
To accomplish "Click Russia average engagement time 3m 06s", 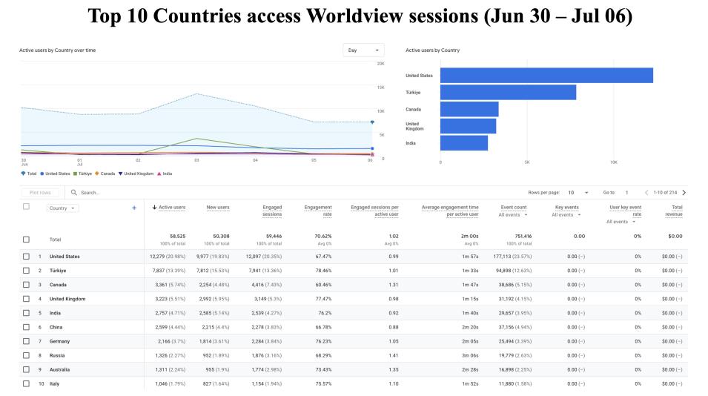I will (x=470, y=355).
